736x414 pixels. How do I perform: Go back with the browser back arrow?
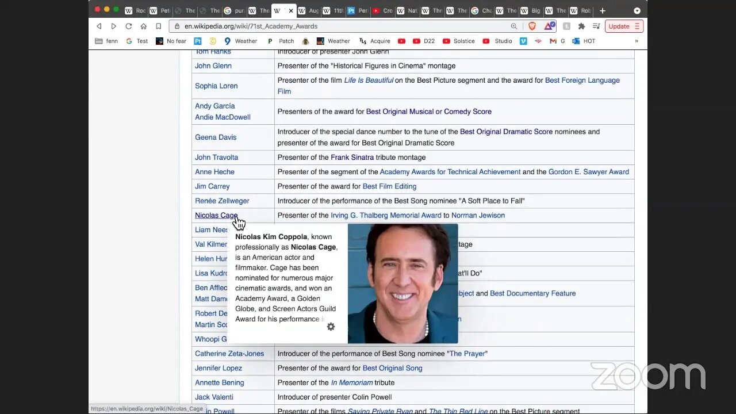[99, 26]
